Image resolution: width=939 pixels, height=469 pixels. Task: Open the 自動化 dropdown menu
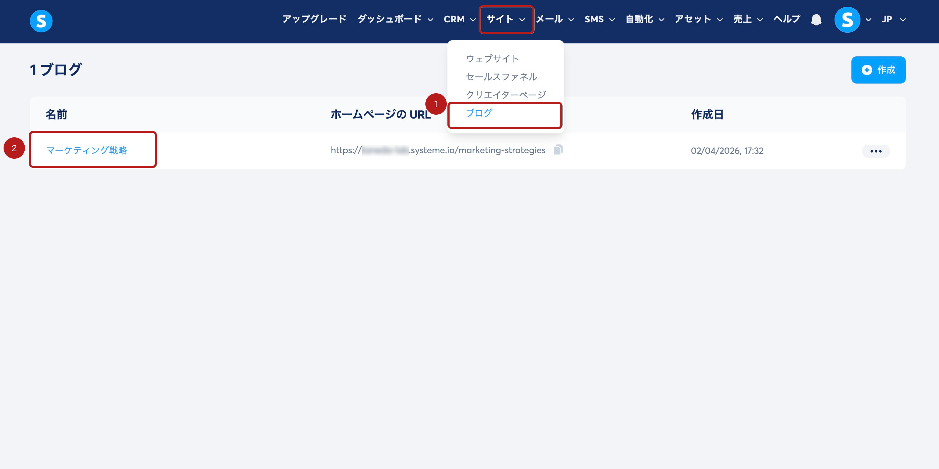pyautogui.click(x=645, y=19)
